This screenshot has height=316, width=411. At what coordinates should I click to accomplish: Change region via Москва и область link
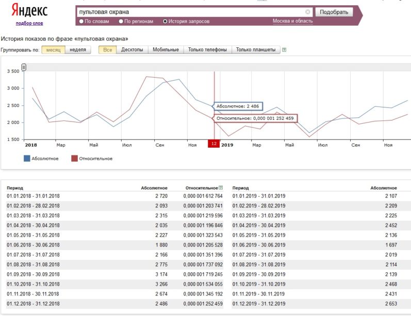293,21
